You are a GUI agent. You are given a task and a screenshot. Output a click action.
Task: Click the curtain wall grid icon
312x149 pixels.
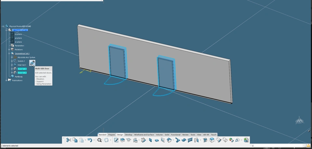pyautogui.click(x=205, y=140)
